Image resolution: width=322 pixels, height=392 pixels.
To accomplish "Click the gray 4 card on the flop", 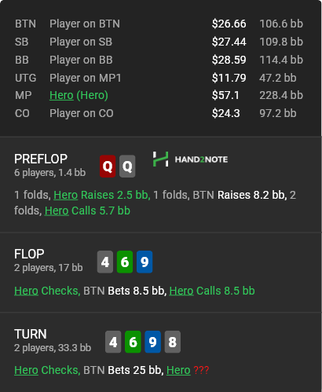I will click(105, 262).
